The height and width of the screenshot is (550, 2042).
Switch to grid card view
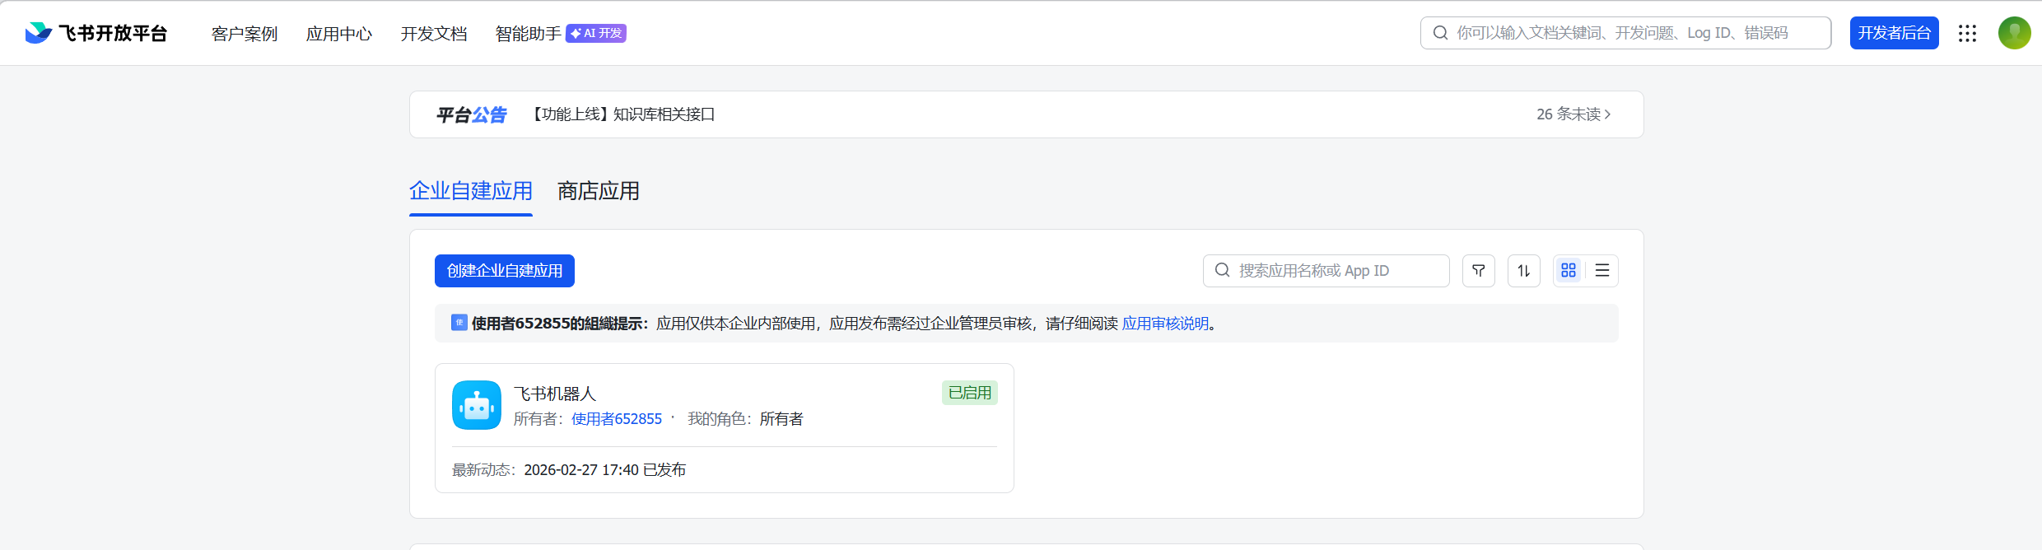click(1569, 271)
